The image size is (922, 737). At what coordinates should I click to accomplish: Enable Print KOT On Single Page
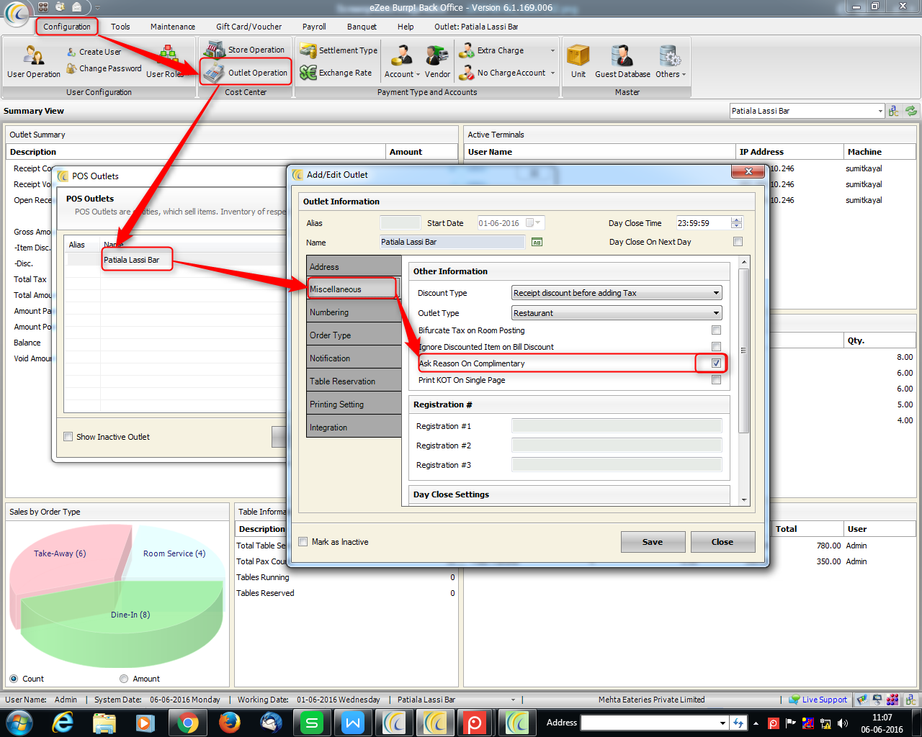pyautogui.click(x=716, y=380)
